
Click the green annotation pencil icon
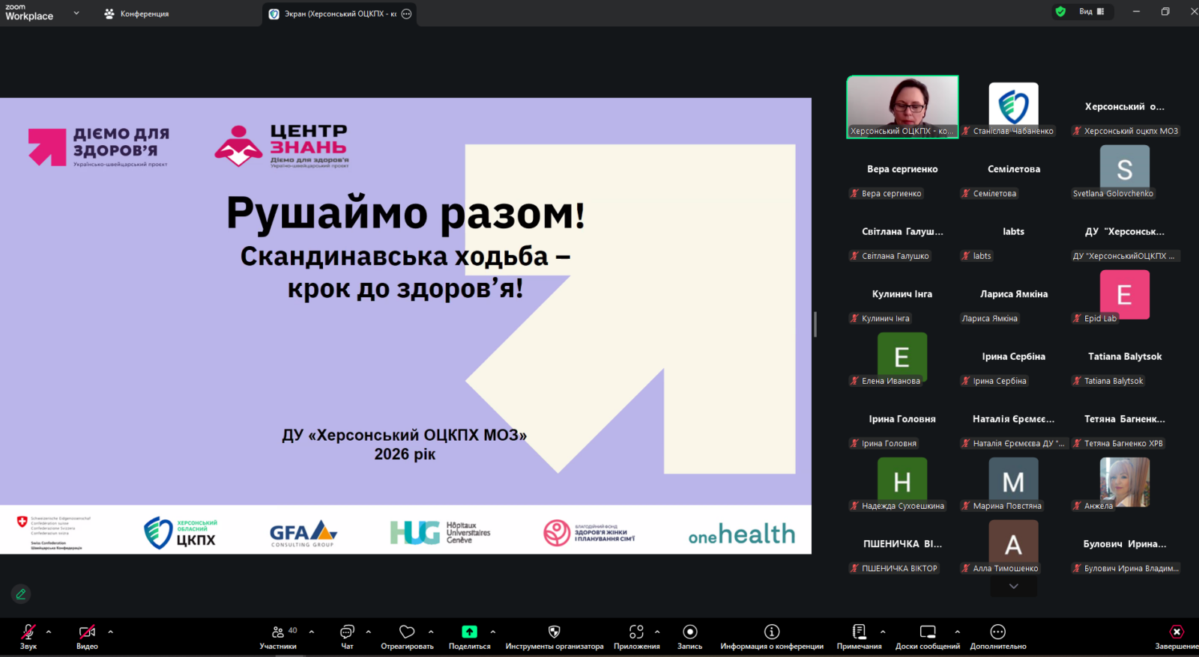(21, 594)
